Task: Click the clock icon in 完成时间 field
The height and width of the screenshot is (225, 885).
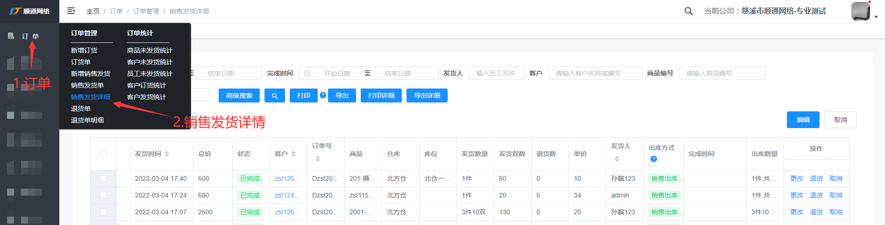Action: click(307, 73)
